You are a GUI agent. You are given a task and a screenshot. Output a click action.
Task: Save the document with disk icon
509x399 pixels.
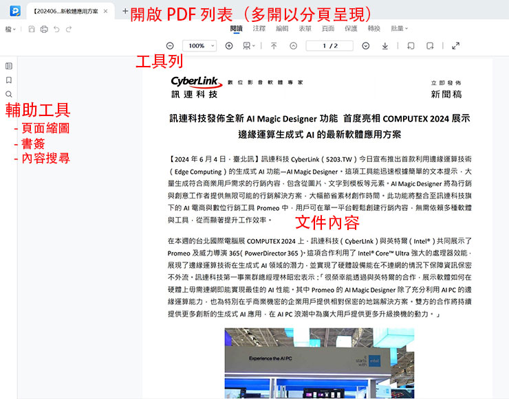[32, 29]
